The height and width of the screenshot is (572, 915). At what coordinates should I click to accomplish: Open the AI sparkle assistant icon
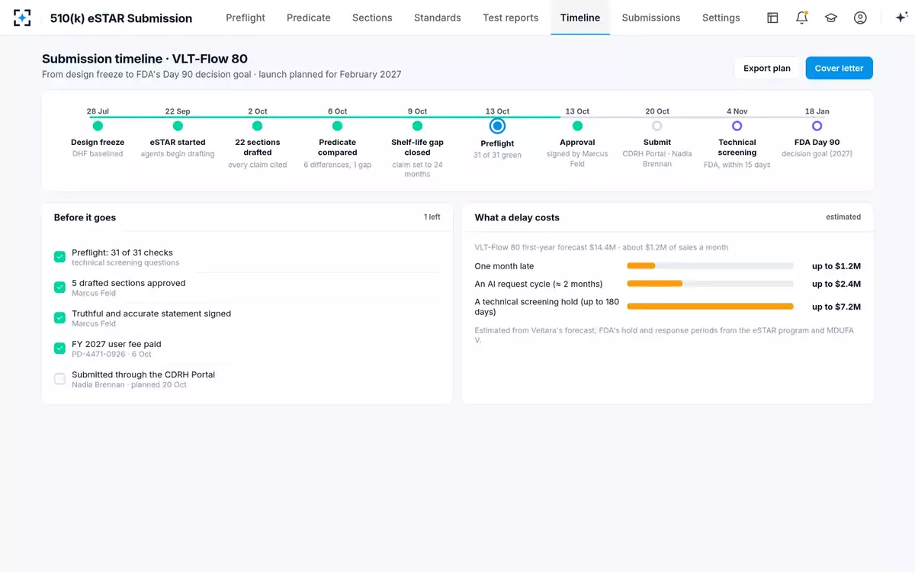pos(901,18)
